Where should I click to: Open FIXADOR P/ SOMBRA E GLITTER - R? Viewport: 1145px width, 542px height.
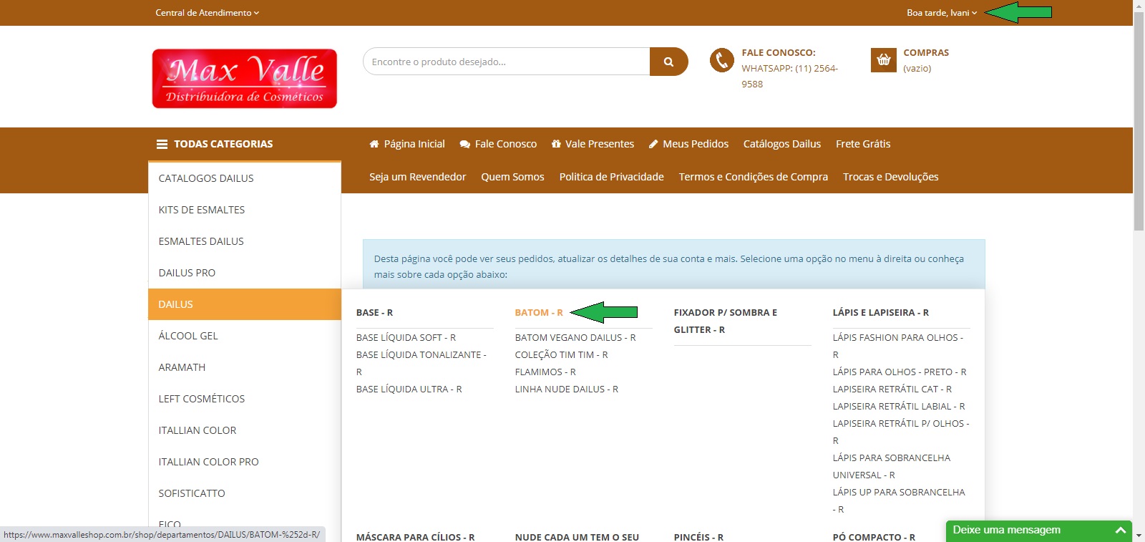pyautogui.click(x=726, y=321)
